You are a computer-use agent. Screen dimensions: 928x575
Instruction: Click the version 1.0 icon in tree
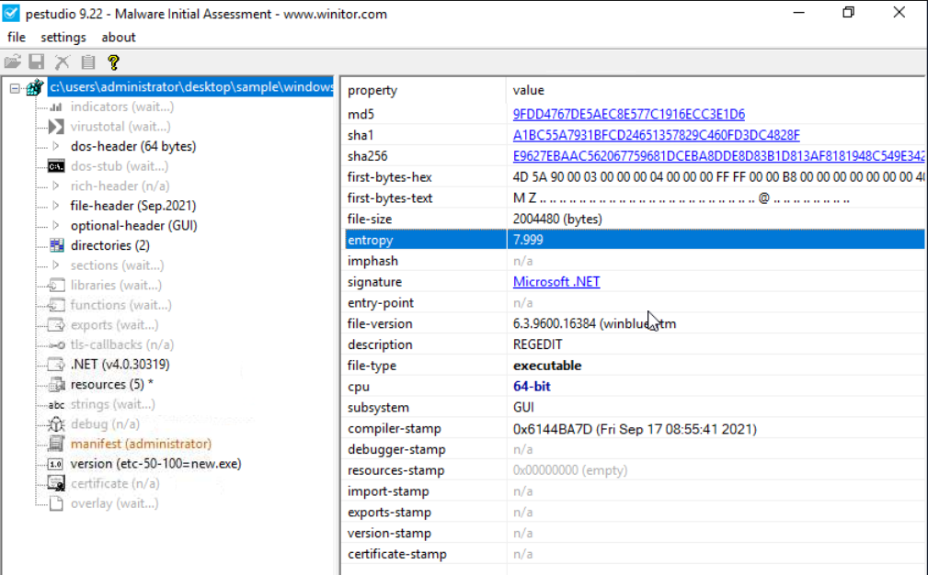point(56,464)
